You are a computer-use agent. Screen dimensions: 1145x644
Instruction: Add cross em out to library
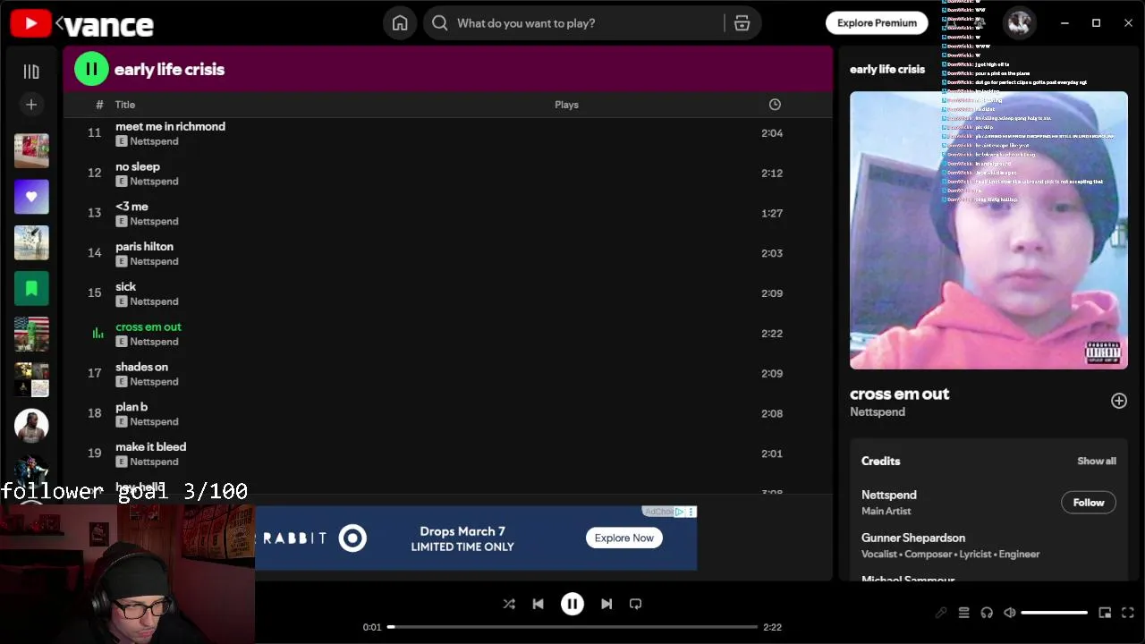click(1119, 401)
